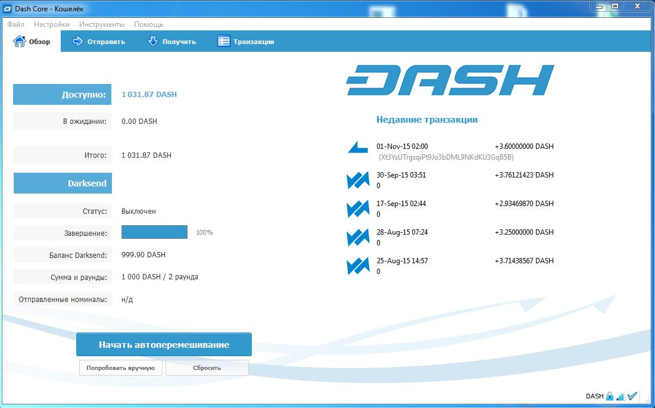Viewport: 655px width, 408px height.
Task: Click the Итого value 1 031.87 DASH
Action: pos(146,155)
